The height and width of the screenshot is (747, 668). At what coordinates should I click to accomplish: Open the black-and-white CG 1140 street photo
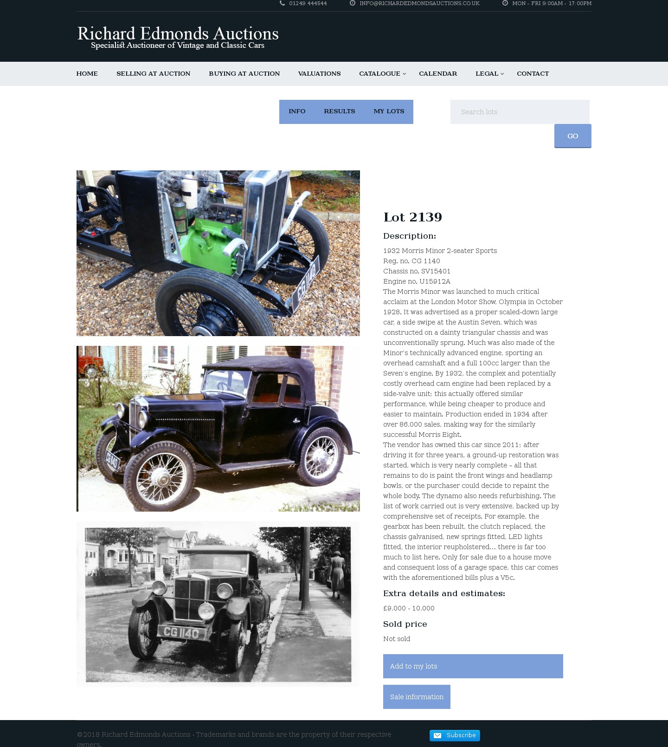(x=218, y=604)
